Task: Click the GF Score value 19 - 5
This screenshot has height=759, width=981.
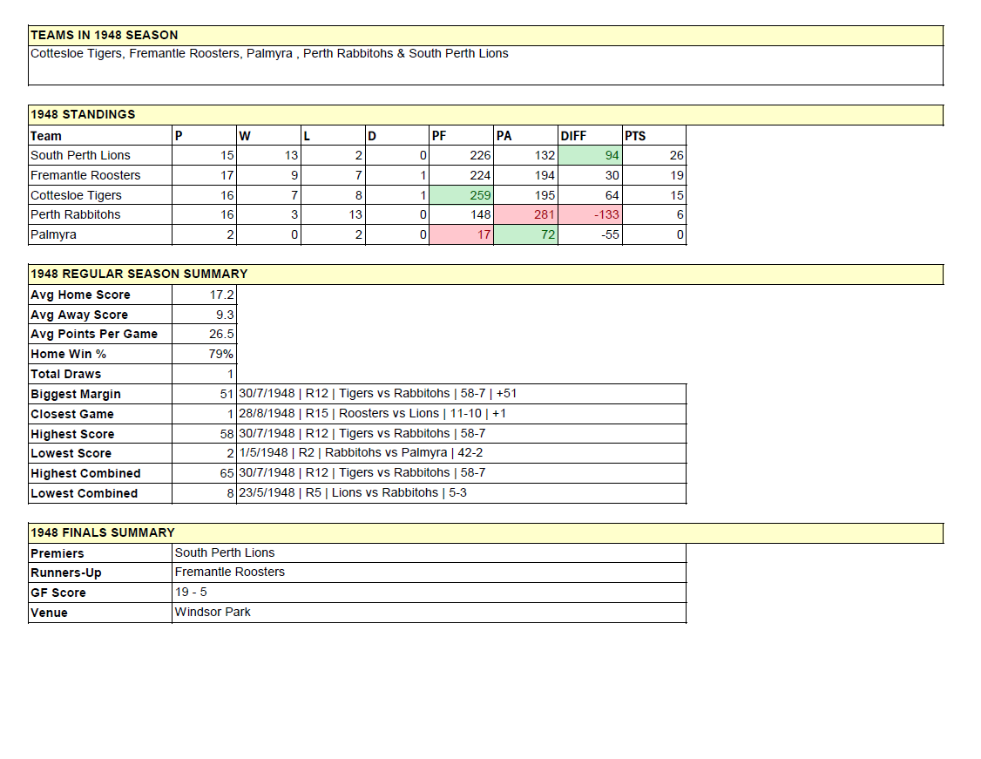Action: [x=191, y=593]
